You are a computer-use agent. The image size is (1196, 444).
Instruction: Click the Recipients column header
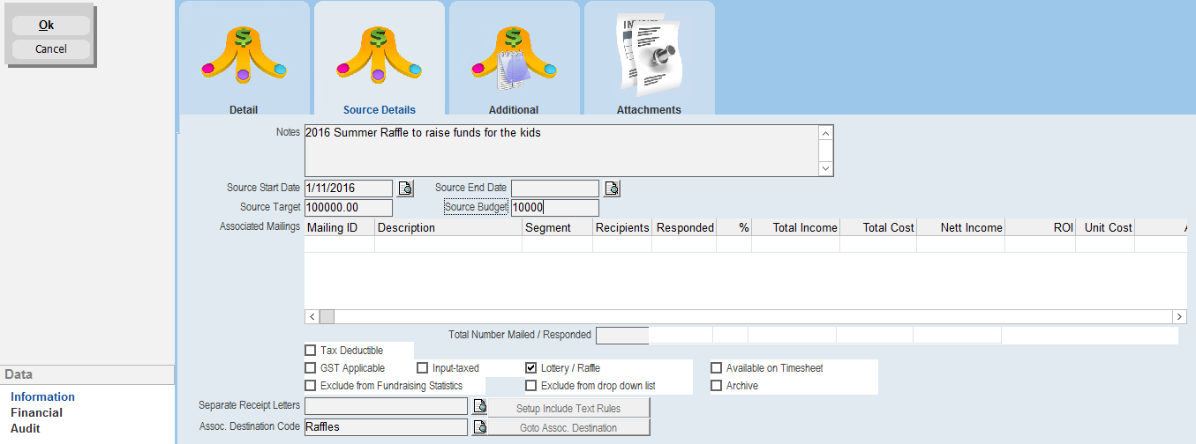pos(622,227)
